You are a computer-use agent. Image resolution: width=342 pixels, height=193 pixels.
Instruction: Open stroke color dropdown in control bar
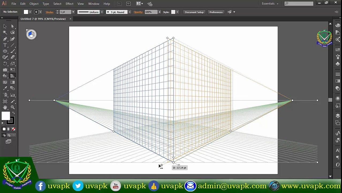click(40, 12)
